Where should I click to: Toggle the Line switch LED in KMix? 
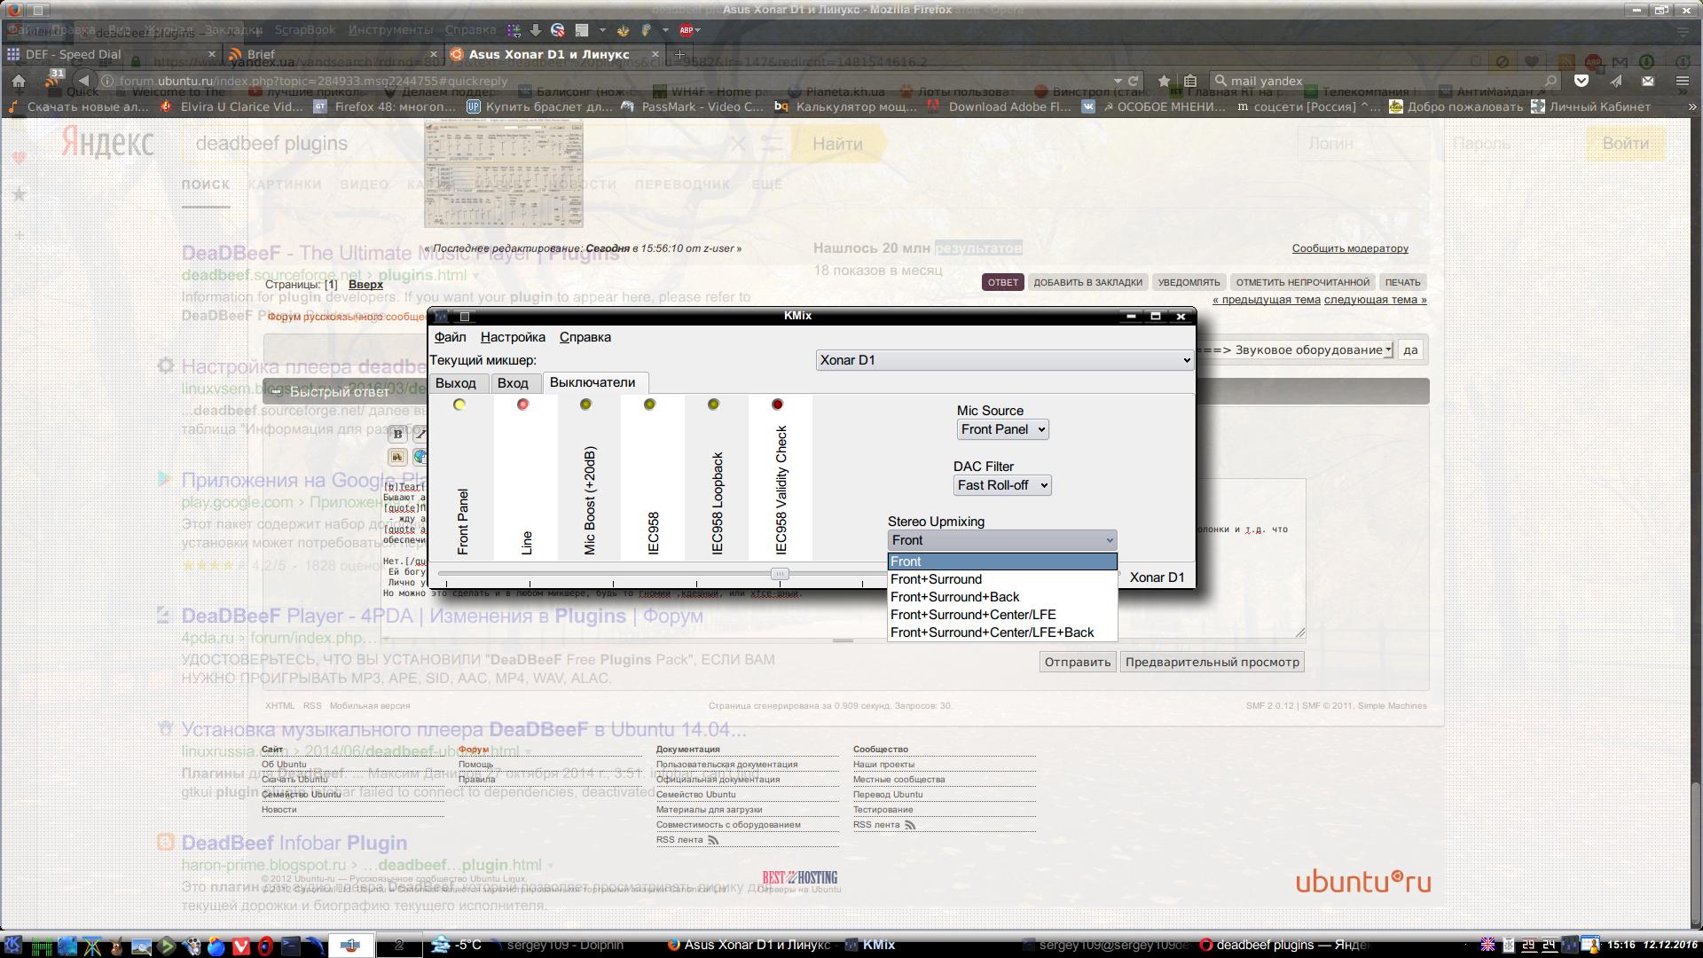coord(522,404)
